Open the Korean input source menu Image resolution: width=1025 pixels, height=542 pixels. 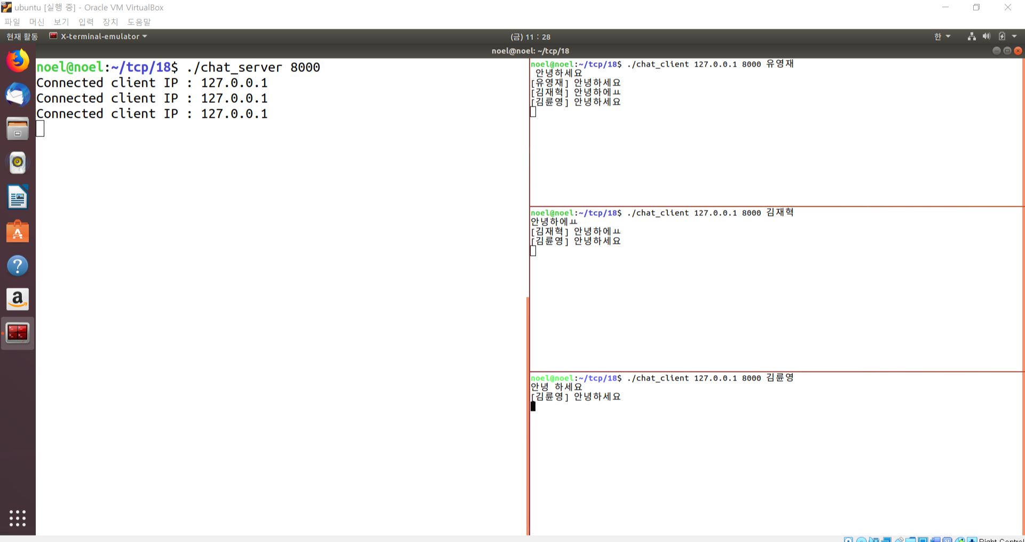[942, 36]
